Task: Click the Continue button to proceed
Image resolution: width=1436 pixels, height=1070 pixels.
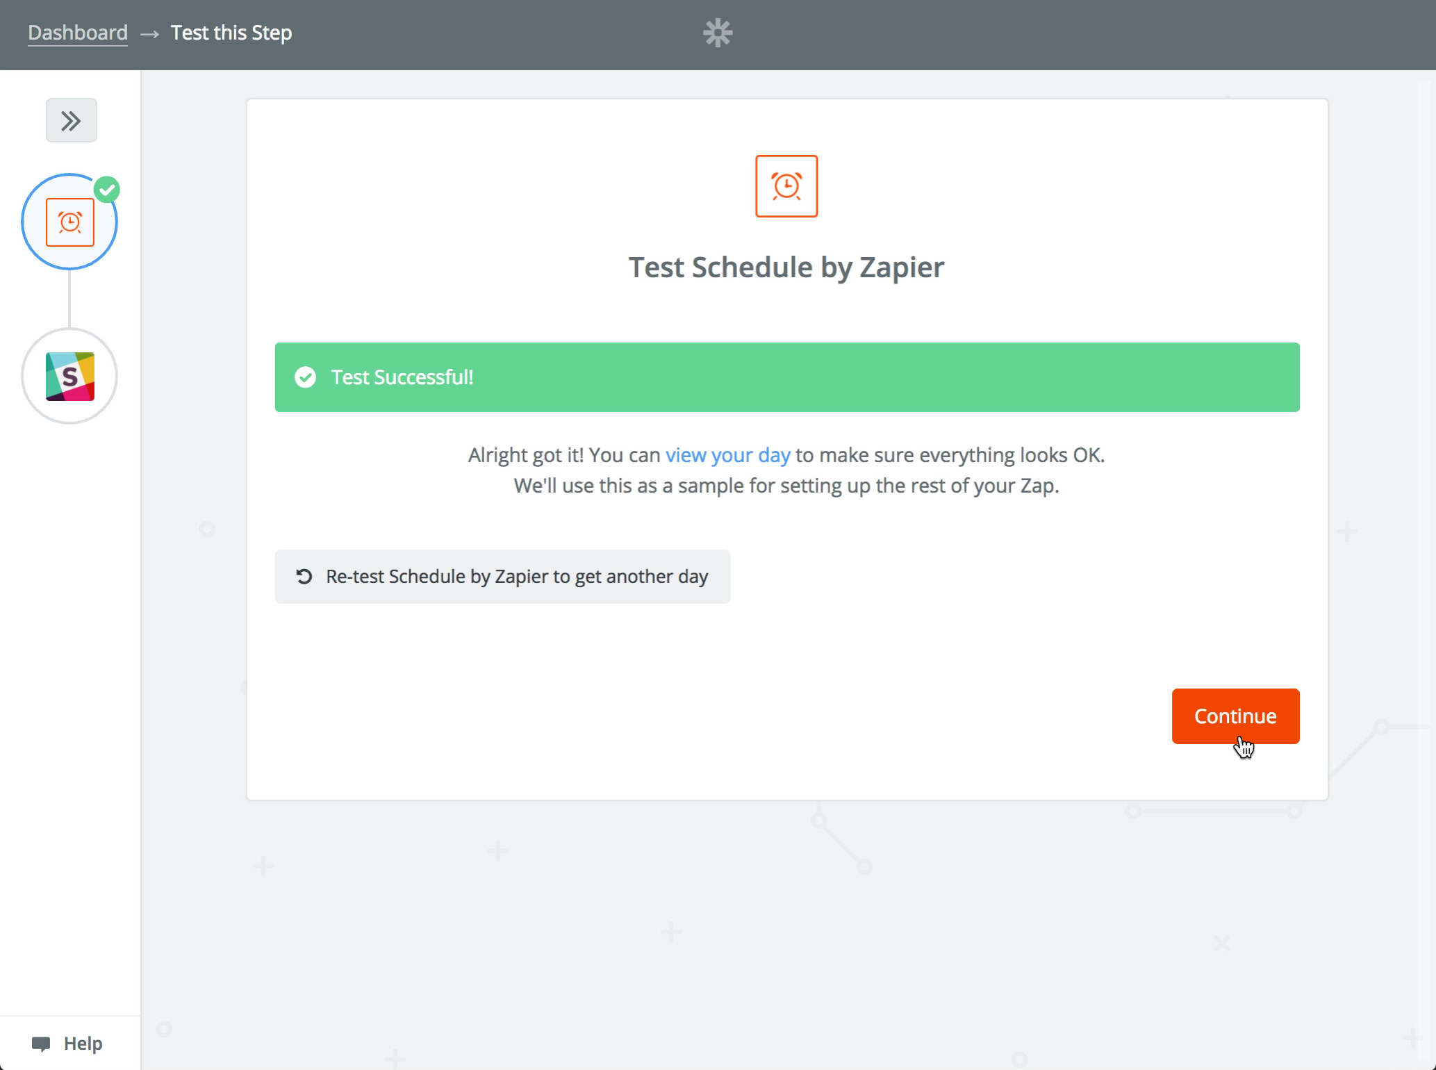Action: coord(1235,716)
